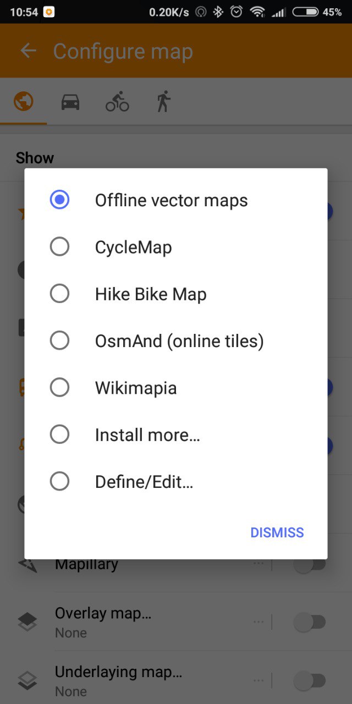This screenshot has height=704, width=352.
Task: Open Mapillary three-dot options
Action: point(258,563)
